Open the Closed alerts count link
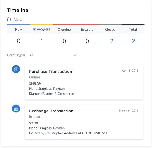 (x=112, y=41)
